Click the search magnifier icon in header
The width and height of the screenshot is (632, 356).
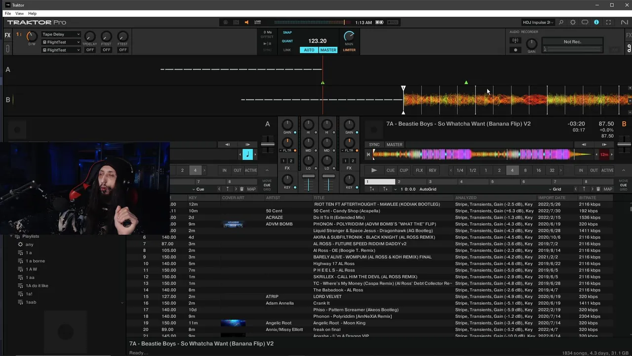tap(561, 22)
